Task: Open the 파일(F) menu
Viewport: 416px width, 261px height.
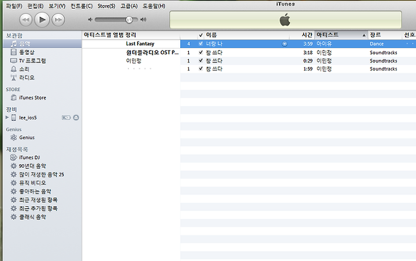Action: coord(14,6)
